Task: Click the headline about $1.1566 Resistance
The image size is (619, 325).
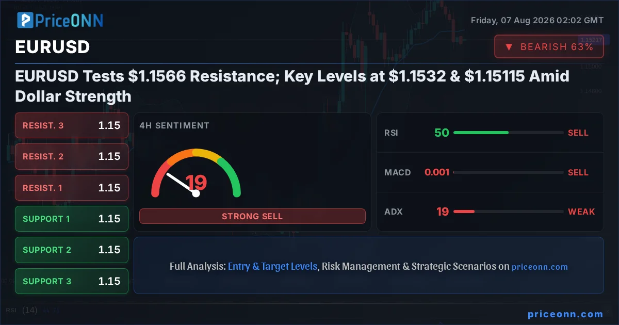Action: coord(292,86)
